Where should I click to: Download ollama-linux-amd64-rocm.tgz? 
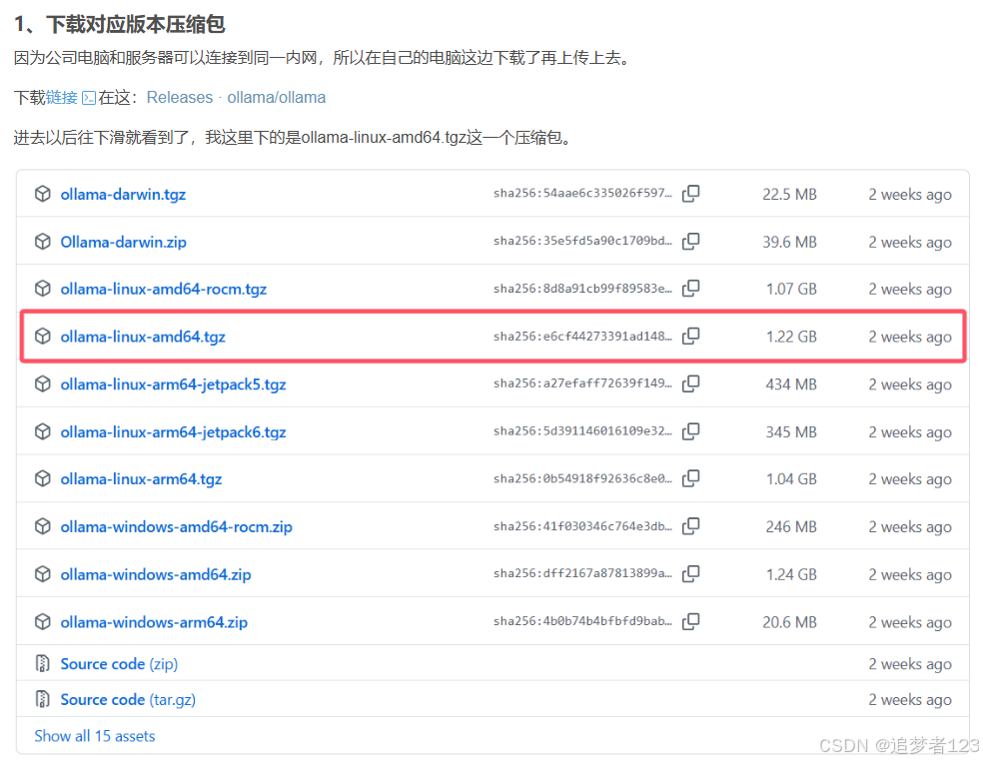164,289
